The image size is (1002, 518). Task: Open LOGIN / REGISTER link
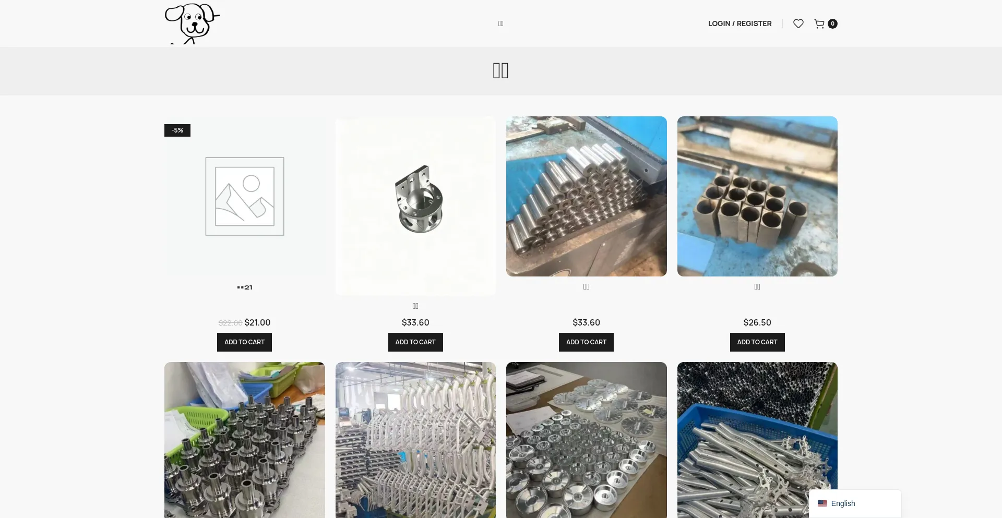coord(739,23)
